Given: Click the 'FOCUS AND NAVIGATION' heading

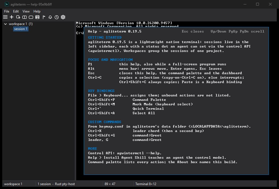Looking at the screenshot, I should pos(110,59).
